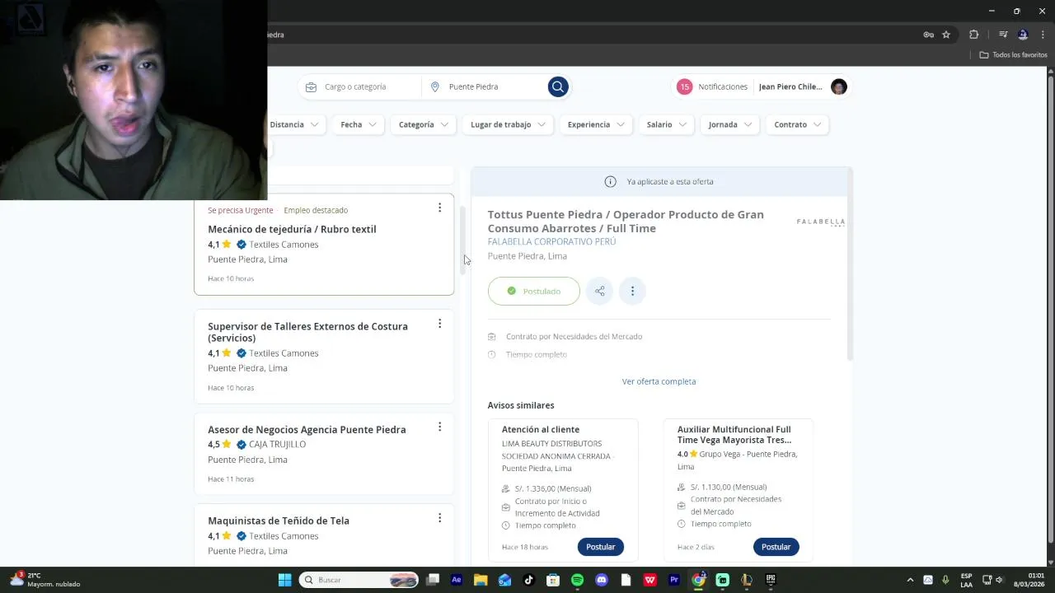The image size is (1055, 593).
Task: Expand the Distancia filter
Action: point(293,124)
